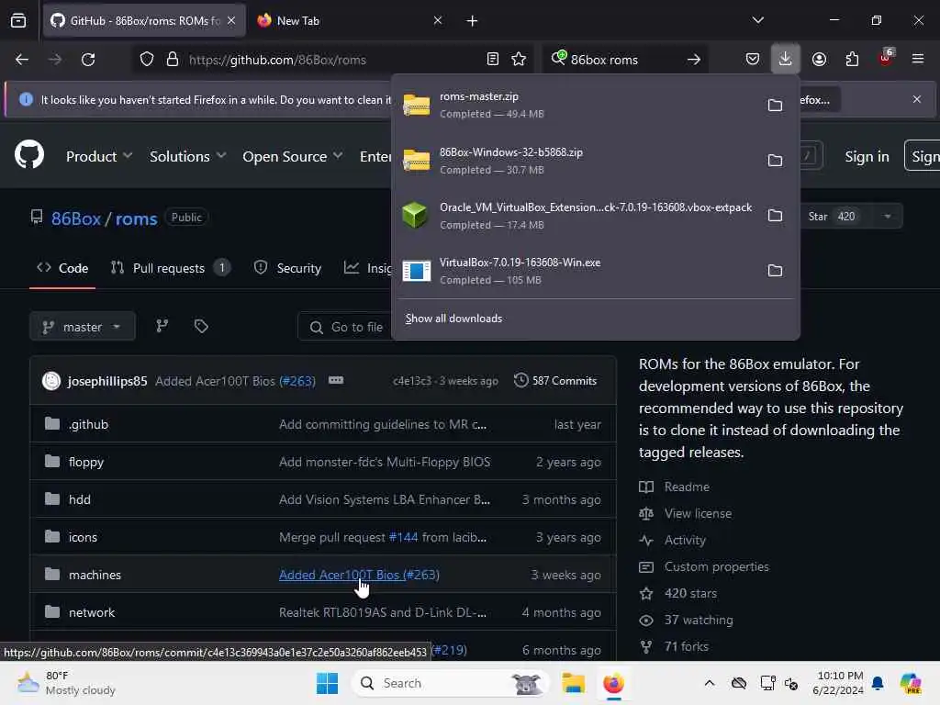This screenshot has height=705, width=940.
Task: Open the network folder
Action: pos(92,612)
